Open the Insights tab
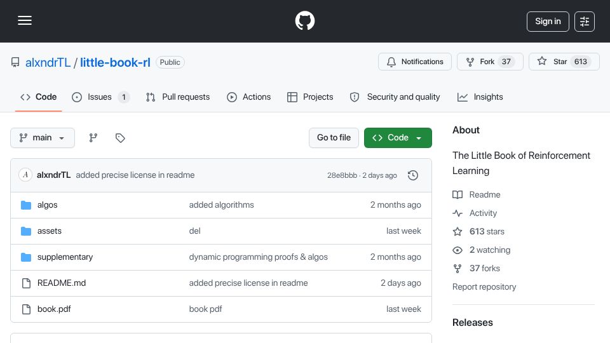The image size is (610, 343). click(x=480, y=97)
